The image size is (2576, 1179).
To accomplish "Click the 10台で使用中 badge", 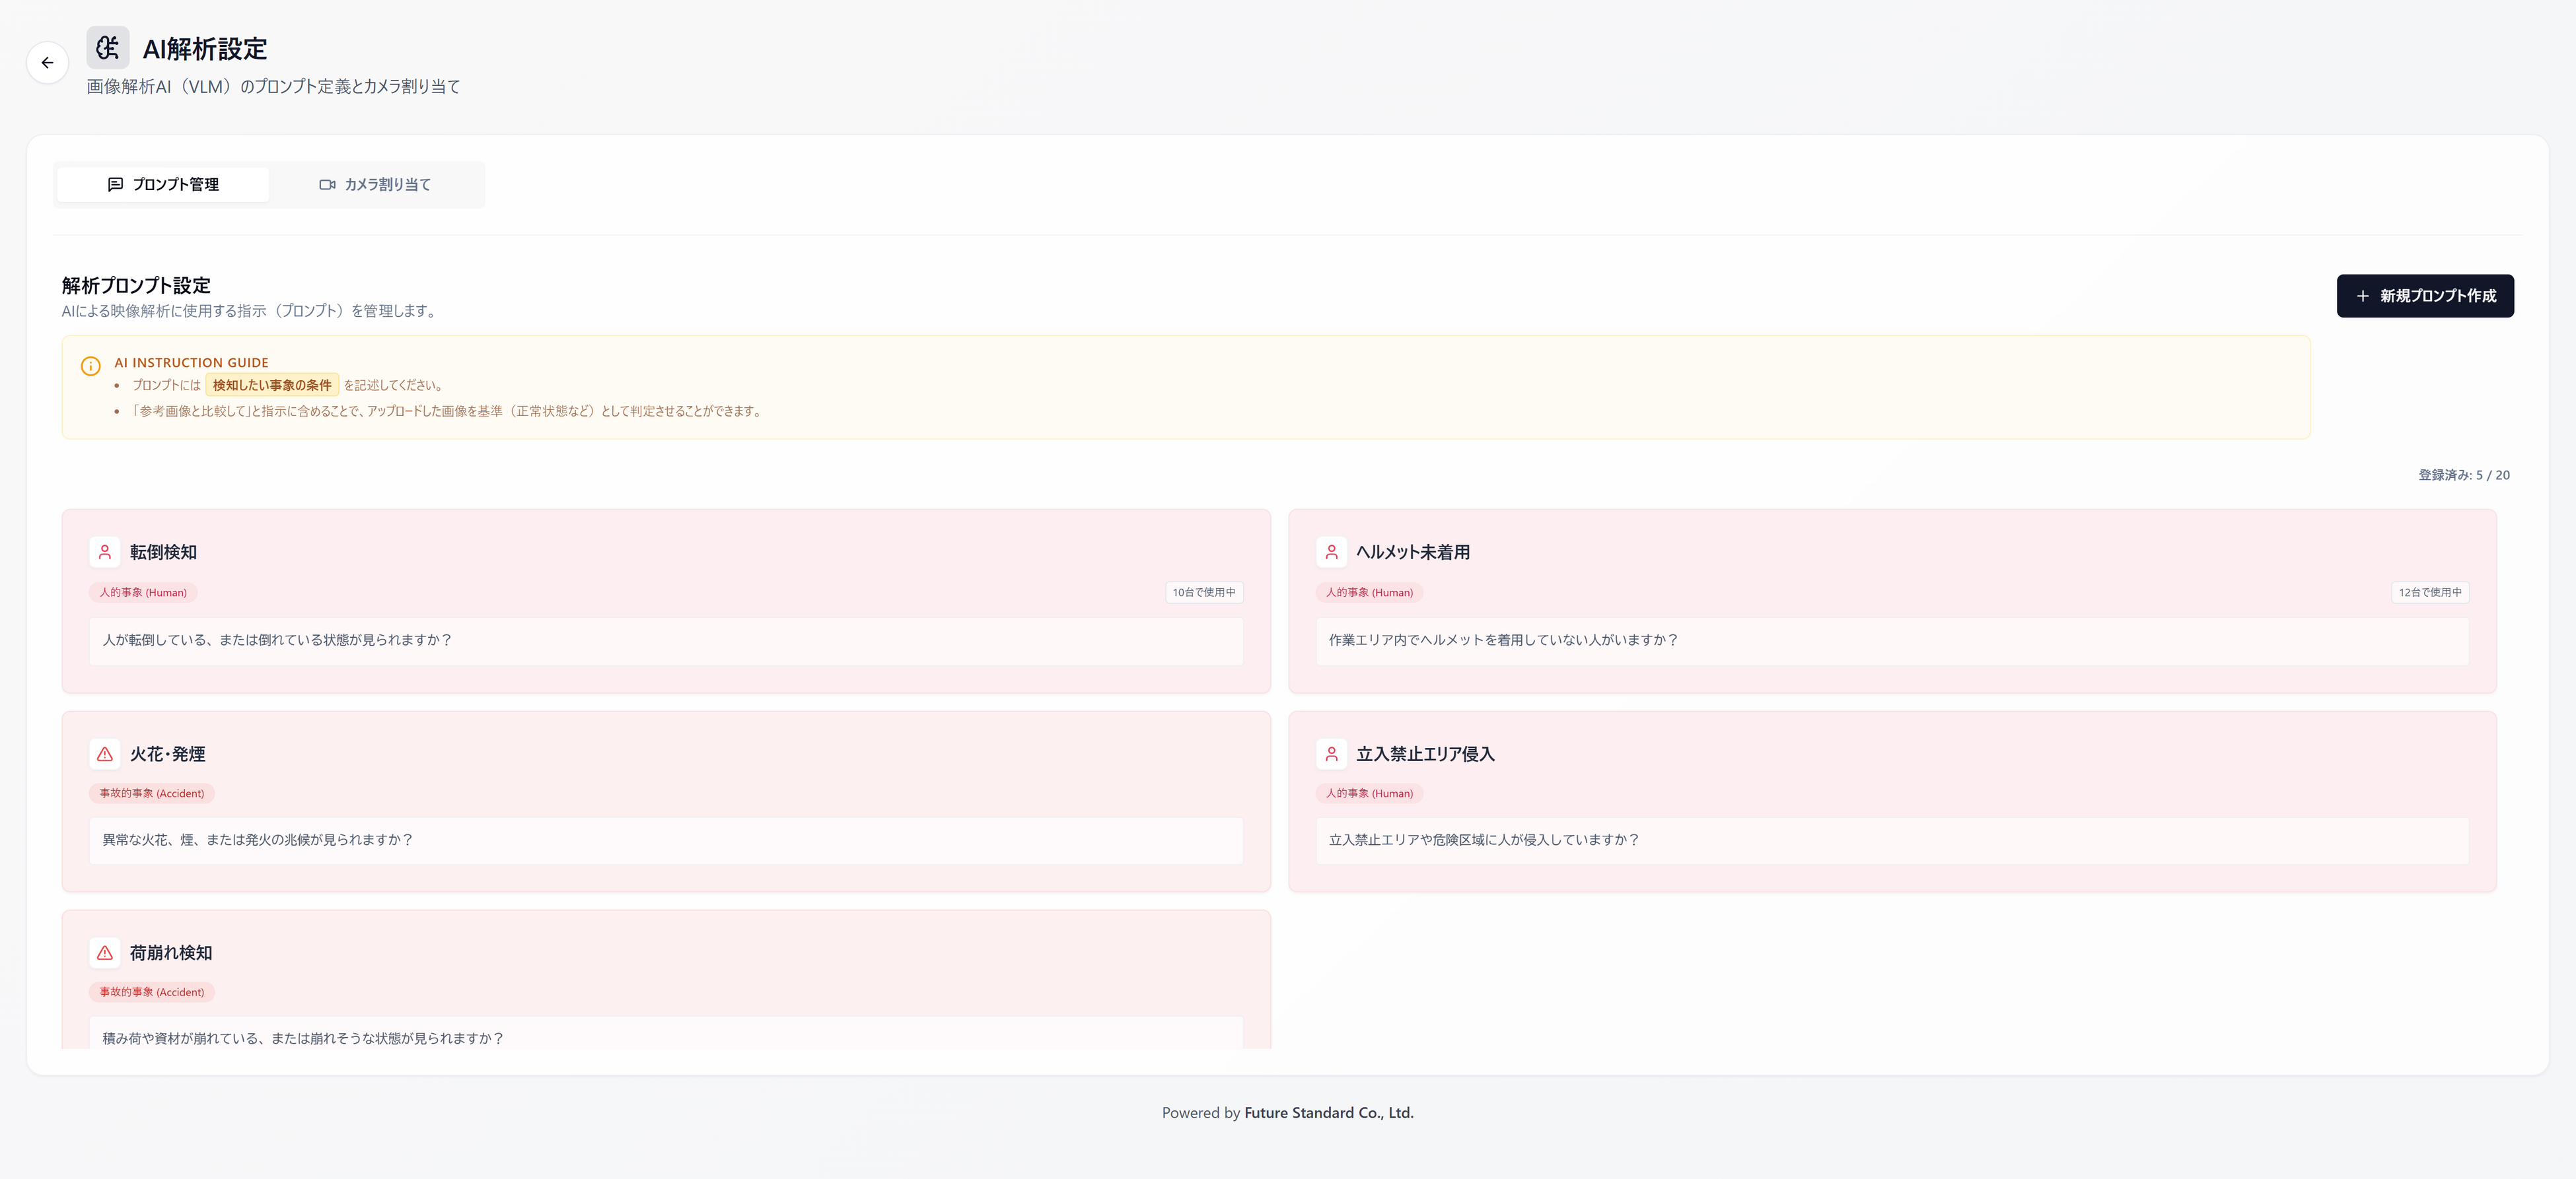I will click(1203, 593).
